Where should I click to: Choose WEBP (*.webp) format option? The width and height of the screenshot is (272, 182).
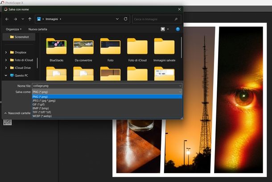coord(107,116)
